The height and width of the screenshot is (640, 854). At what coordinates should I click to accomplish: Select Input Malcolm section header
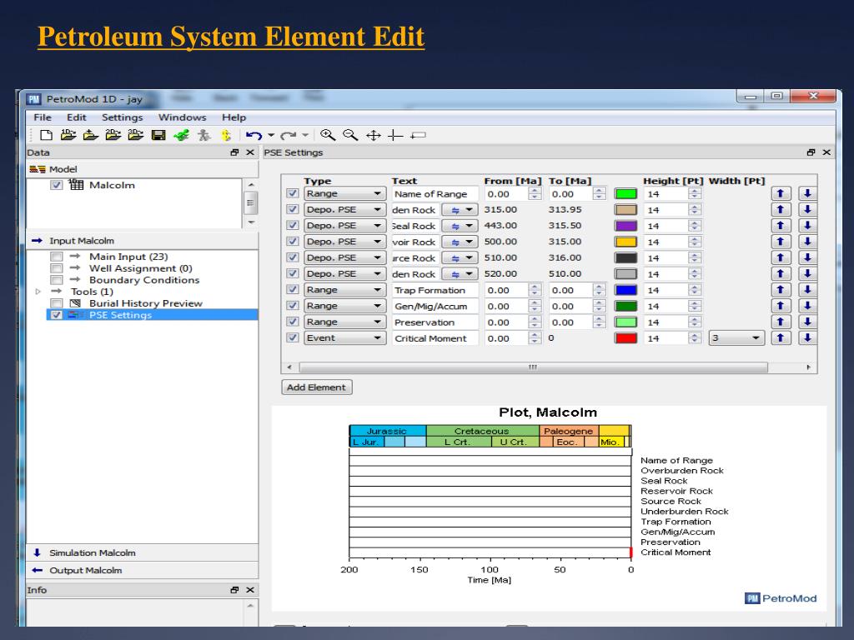click(142, 241)
